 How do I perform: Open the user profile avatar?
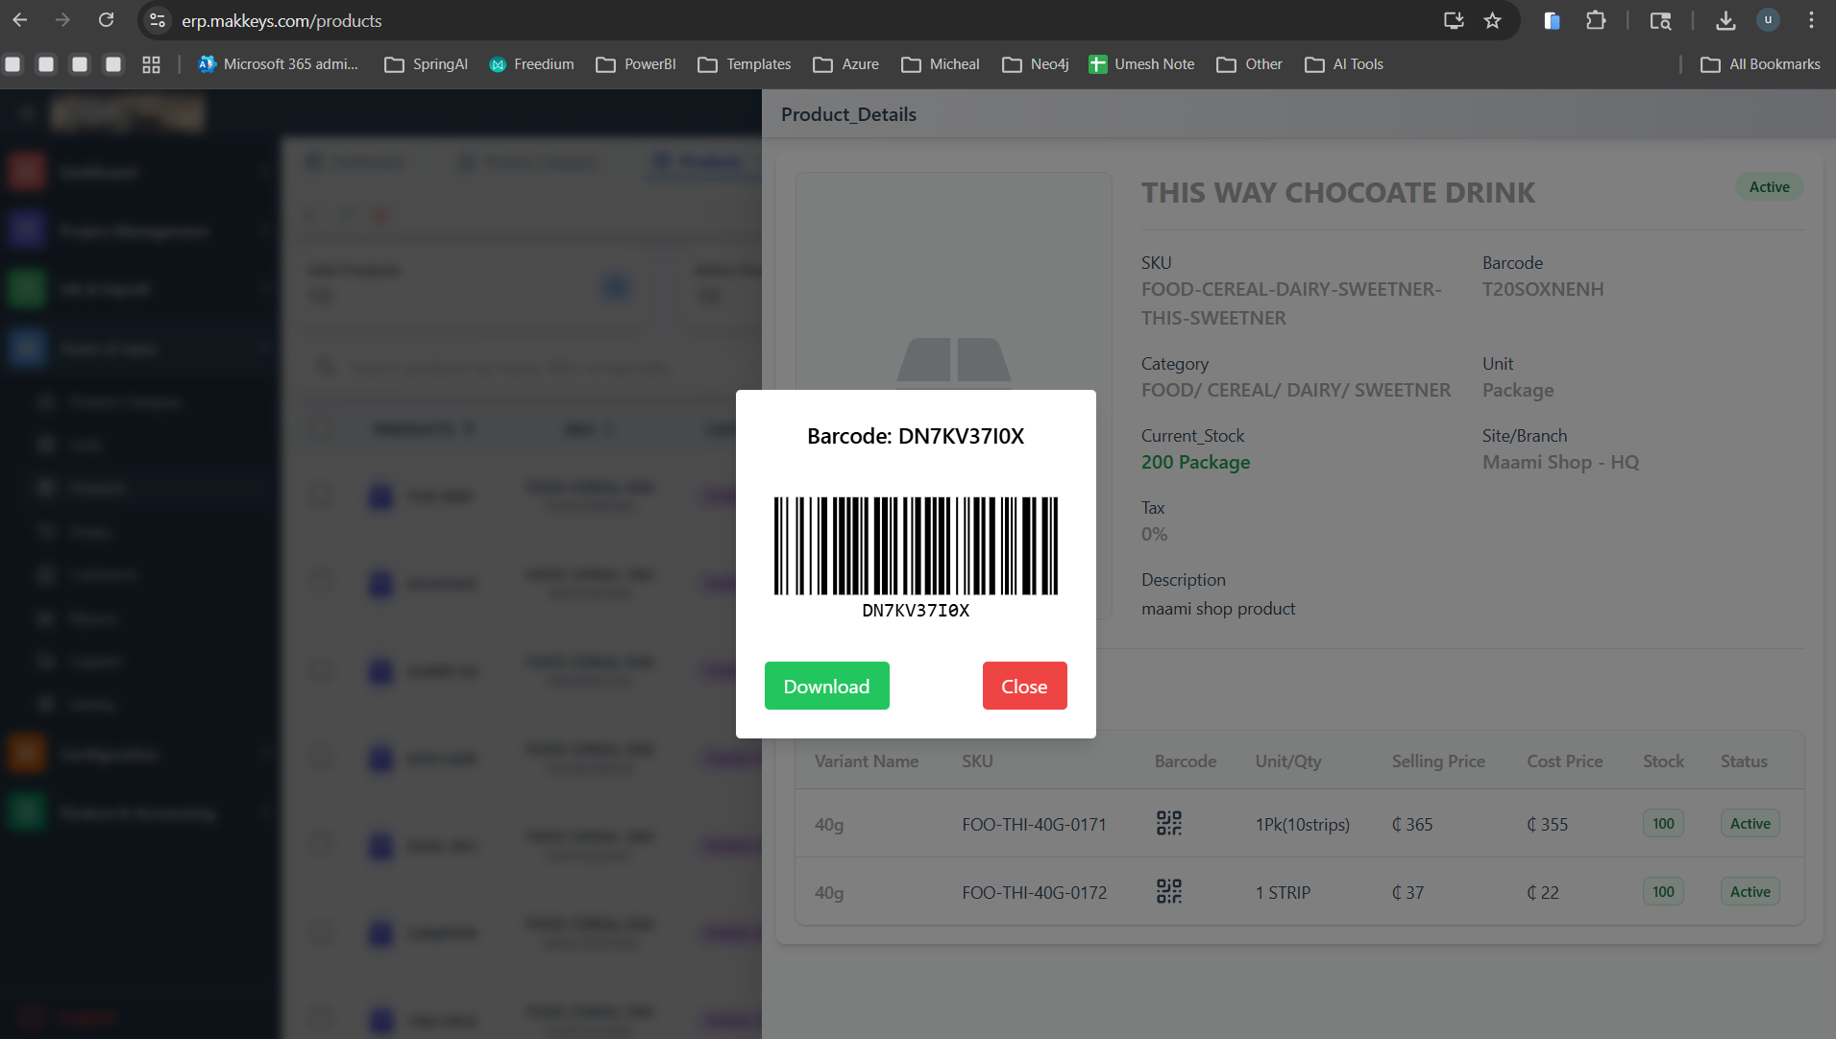(x=1768, y=20)
